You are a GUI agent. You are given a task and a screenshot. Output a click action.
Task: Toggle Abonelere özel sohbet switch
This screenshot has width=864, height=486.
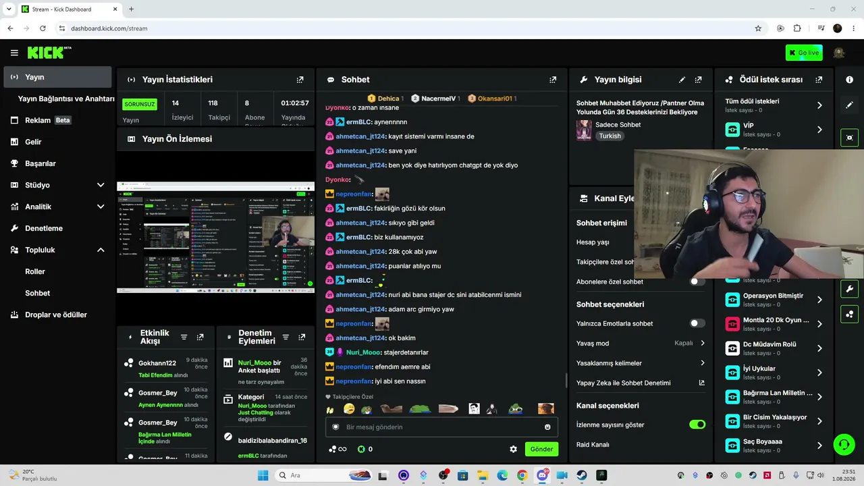697,281
